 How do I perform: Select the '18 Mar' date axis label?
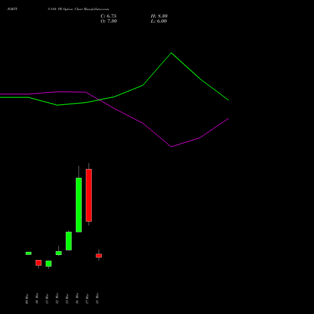(97, 298)
